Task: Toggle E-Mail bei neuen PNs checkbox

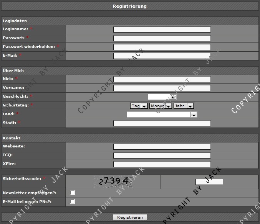Action: (x=73, y=202)
